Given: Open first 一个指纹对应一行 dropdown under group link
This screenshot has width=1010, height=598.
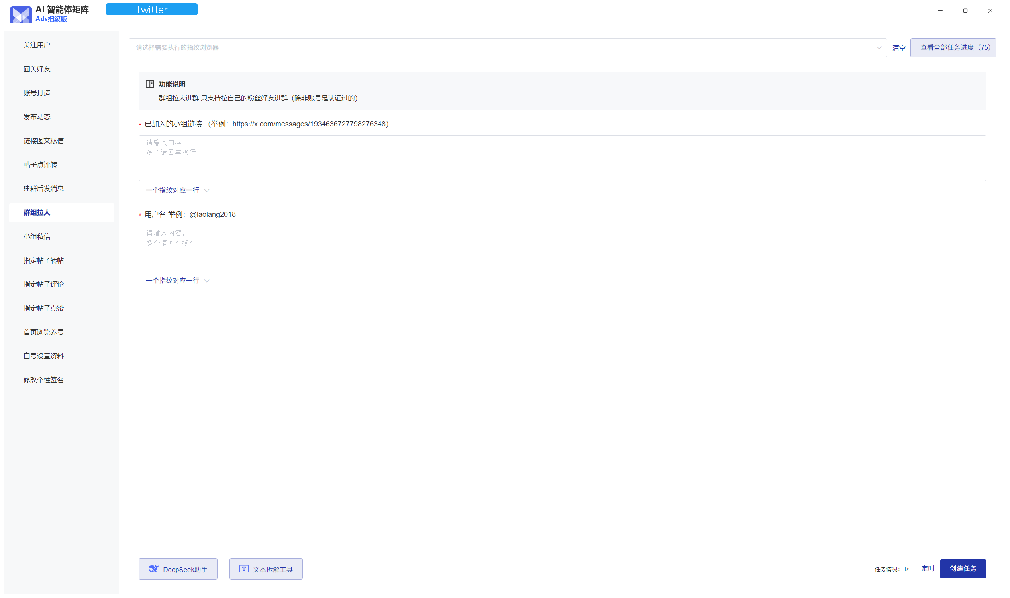Looking at the screenshot, I should 177,190.
